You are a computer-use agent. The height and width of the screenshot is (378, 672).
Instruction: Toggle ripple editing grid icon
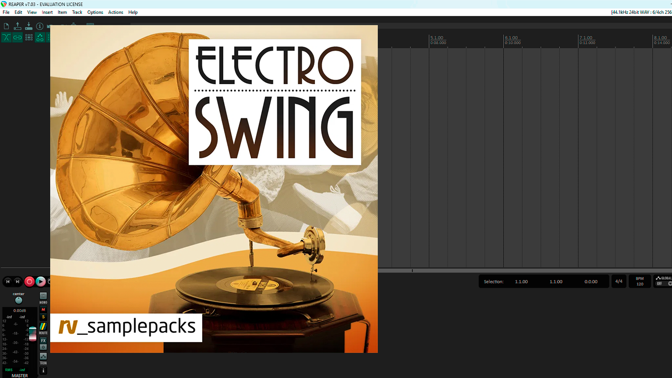pos(29,37)
